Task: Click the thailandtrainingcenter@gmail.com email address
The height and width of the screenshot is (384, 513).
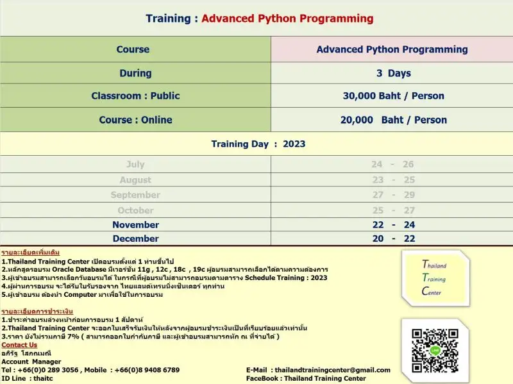Action: tap(330, 370)
